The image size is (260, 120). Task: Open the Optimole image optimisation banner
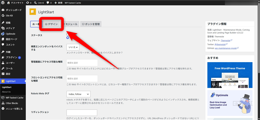click(230, 103)
